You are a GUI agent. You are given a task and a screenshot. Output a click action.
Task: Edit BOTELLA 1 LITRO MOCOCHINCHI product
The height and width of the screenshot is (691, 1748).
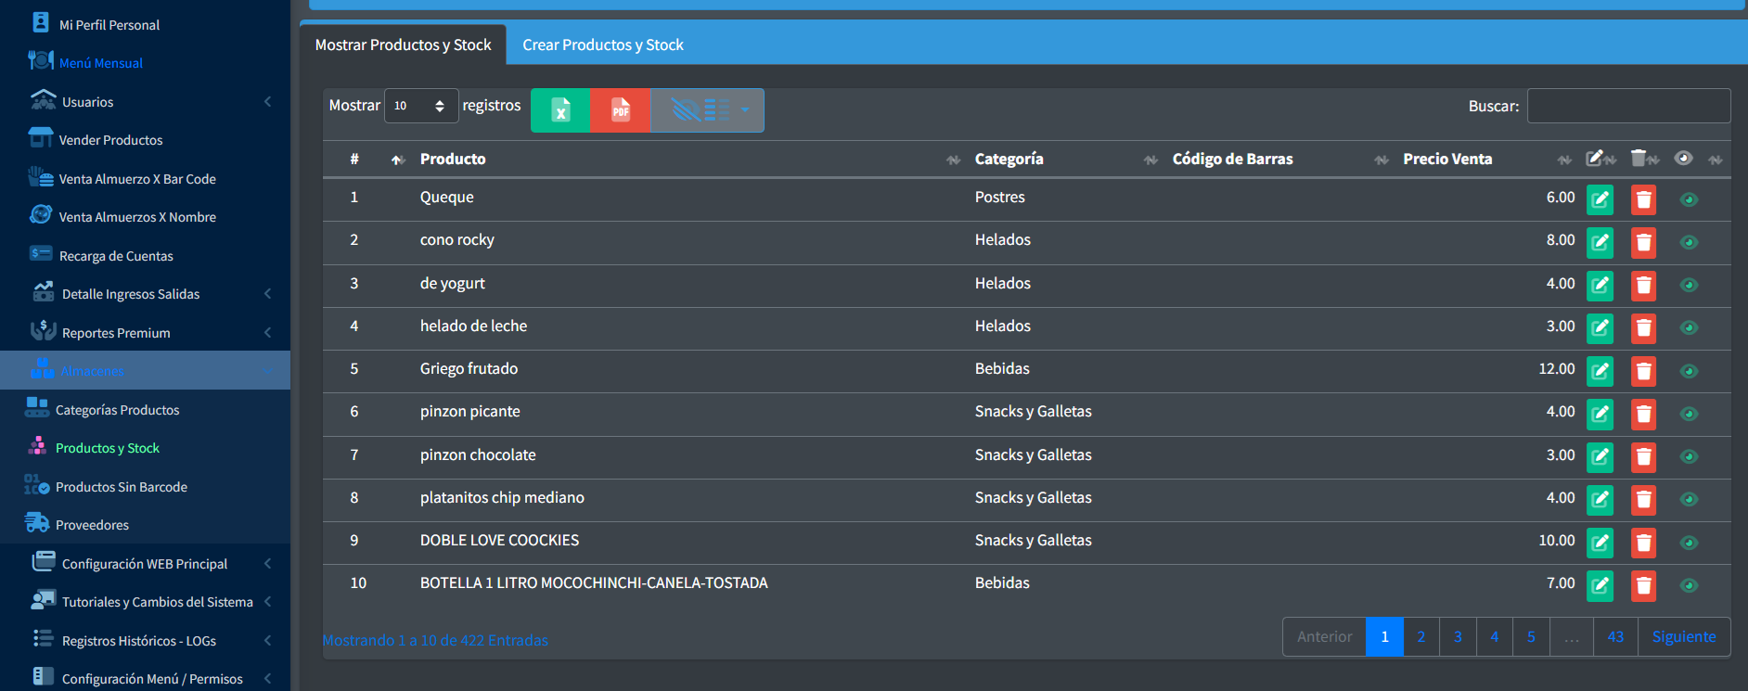pos(1600,585)
